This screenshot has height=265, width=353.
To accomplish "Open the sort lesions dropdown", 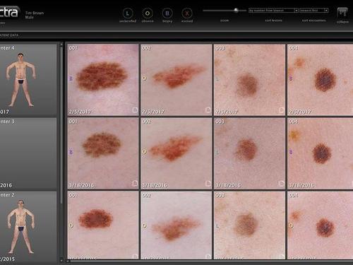I will pyautogui.click(x=273, y=11).
